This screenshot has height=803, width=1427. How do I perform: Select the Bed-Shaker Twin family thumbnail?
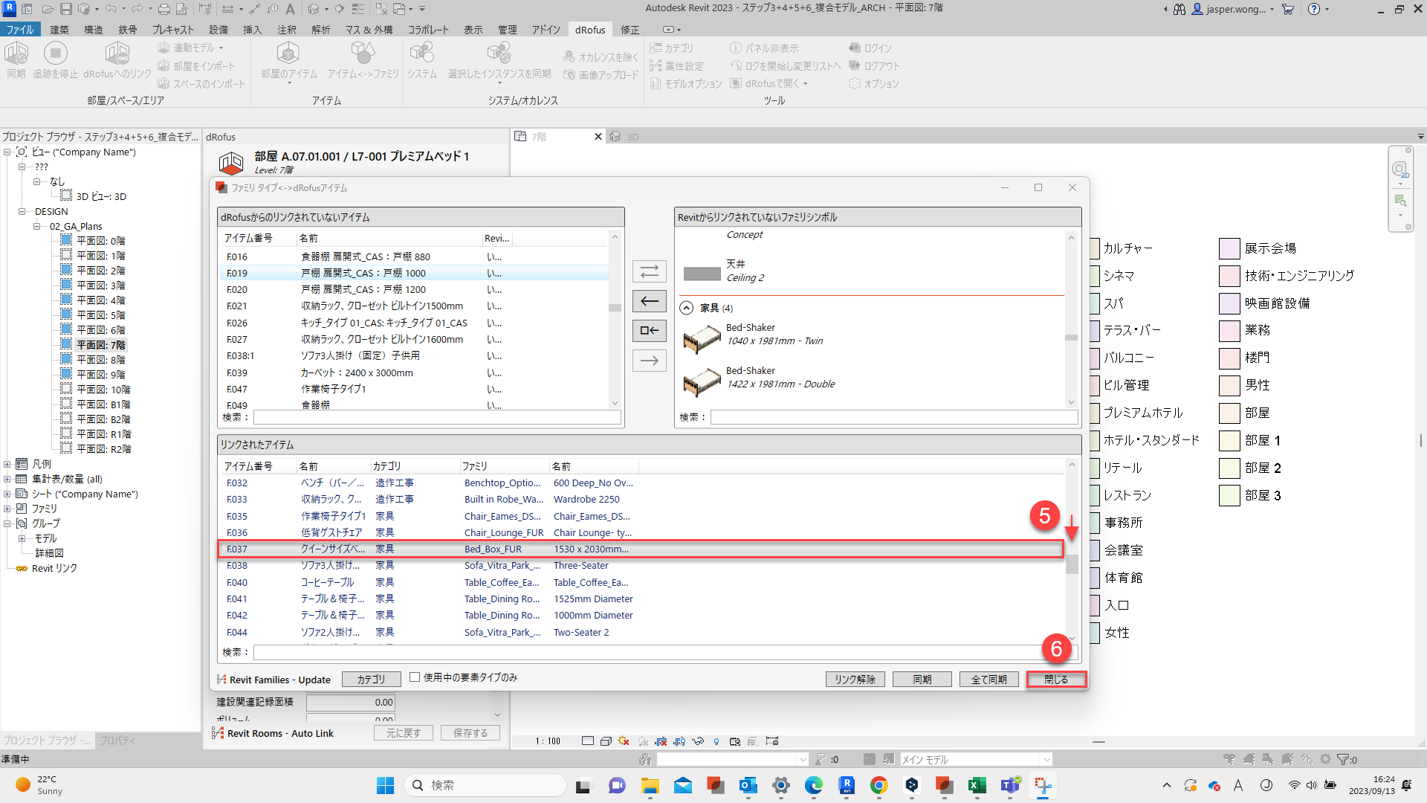[x=702, y=339]
